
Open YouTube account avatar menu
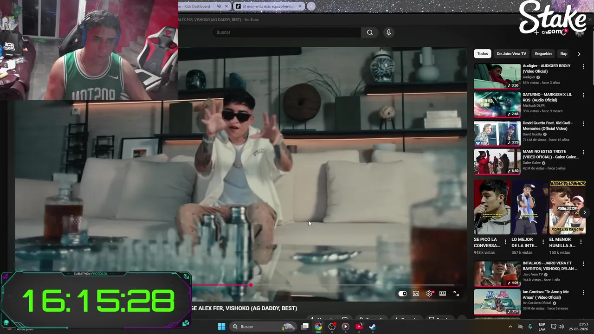[x=580, y=32]
